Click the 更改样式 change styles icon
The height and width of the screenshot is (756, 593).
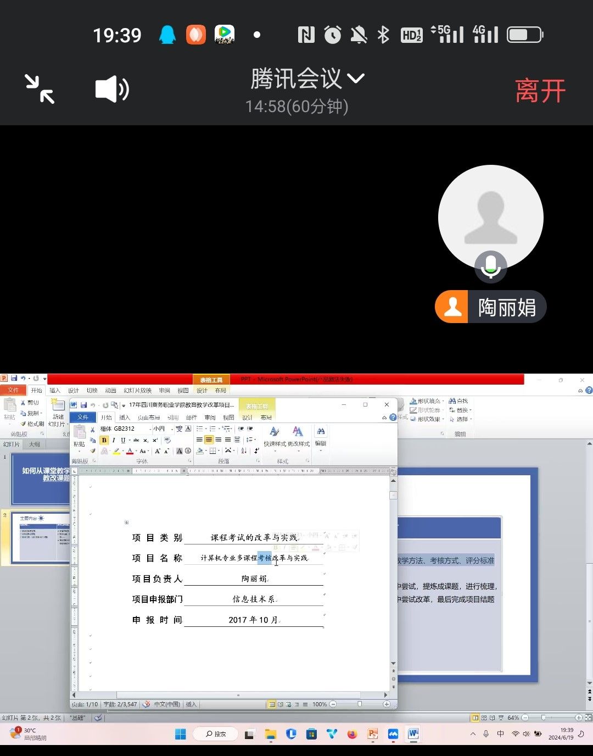click(x=298, y=432)
